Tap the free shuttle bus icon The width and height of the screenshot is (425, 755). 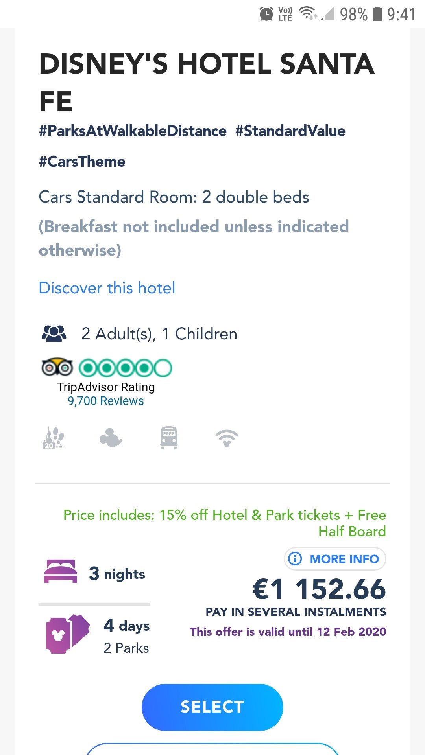[x=169, y=438]
